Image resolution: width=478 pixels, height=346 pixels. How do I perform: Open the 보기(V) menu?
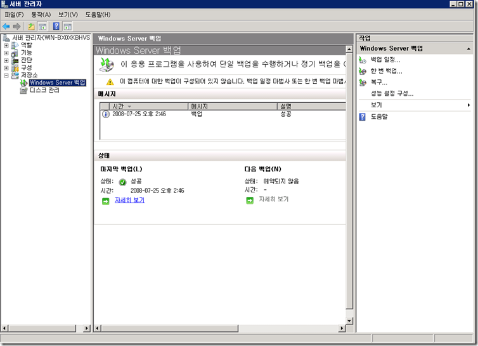pyautogui.click(x=68, y=15)
